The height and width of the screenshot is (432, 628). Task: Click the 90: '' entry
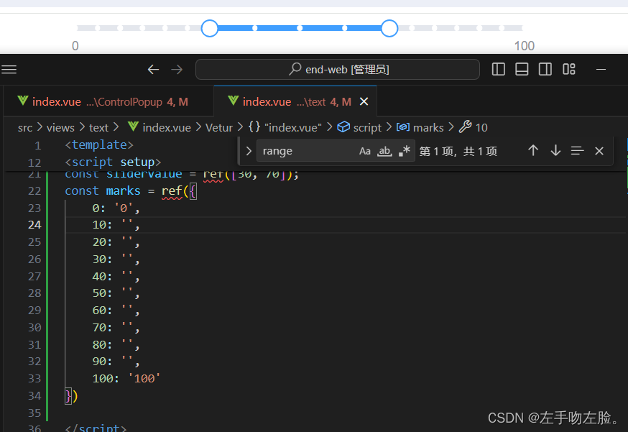pyautogui.click(x=116, y=362)
